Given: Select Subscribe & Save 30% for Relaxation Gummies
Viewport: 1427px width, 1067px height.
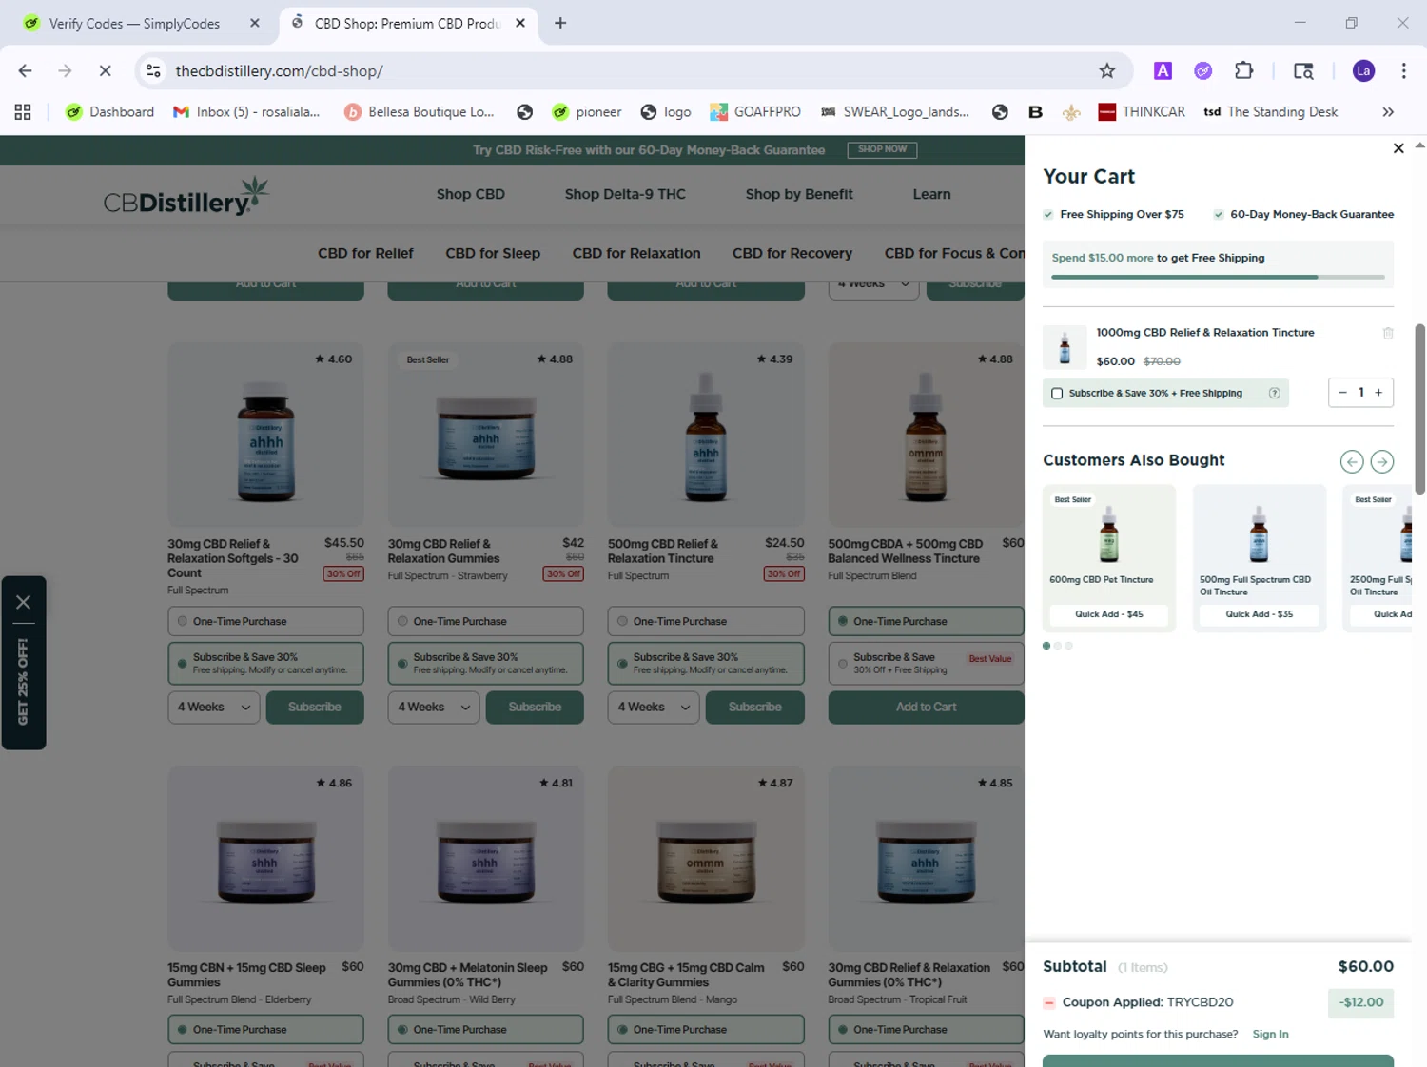Looking at the screenshot, I should [x=485, y=664].
